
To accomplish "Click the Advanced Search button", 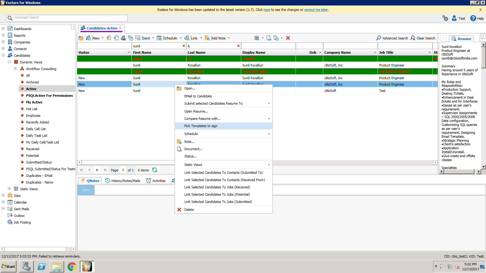I will [392, 38].
